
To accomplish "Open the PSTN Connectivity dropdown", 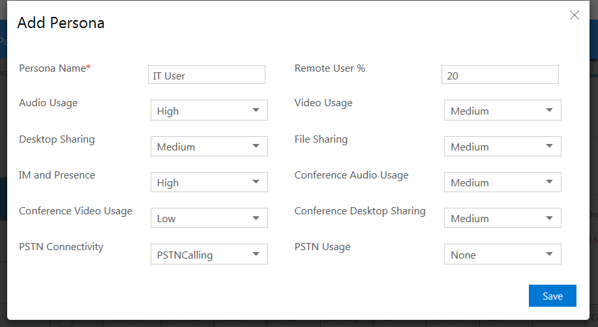I will (209, 255).
